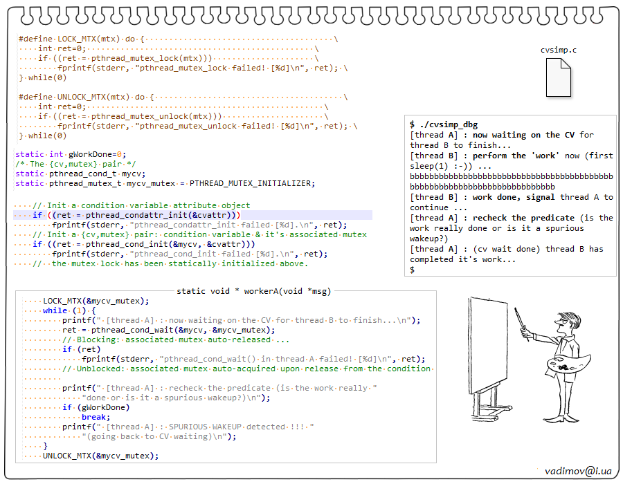Click the if (gWorkDone) check line
623x484 pixels.
(96, 407)
